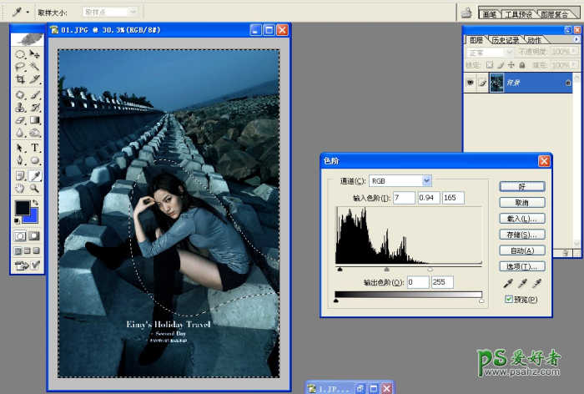The height and width of the screenshot is (394, 584).
Task: Select the Zoom magnifier tool
Action: 35,189
